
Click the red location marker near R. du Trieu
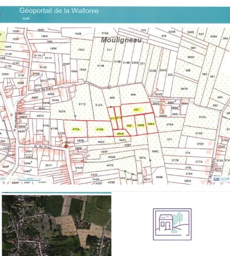(66, 146)
